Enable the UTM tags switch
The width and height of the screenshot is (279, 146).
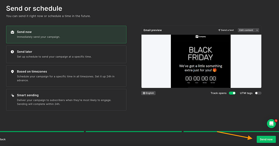pos(258,93)
